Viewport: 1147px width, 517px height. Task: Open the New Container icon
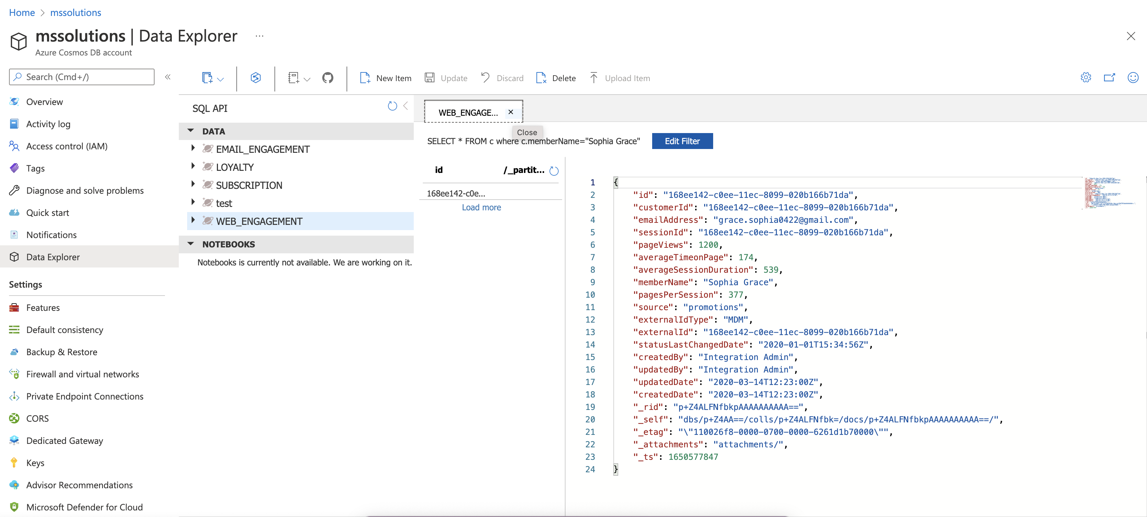click(x=207, y=78)
